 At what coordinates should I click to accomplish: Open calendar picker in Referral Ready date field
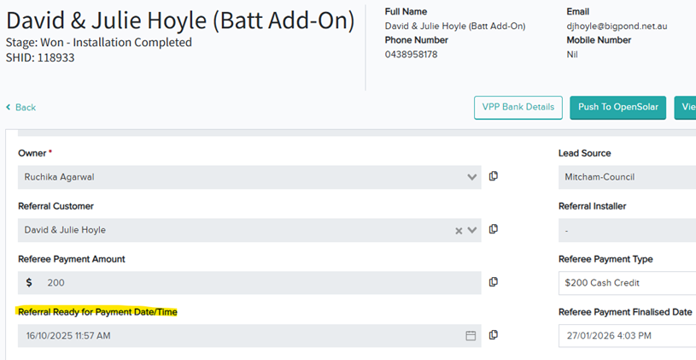pyautogui.click(x=471, y=336)
